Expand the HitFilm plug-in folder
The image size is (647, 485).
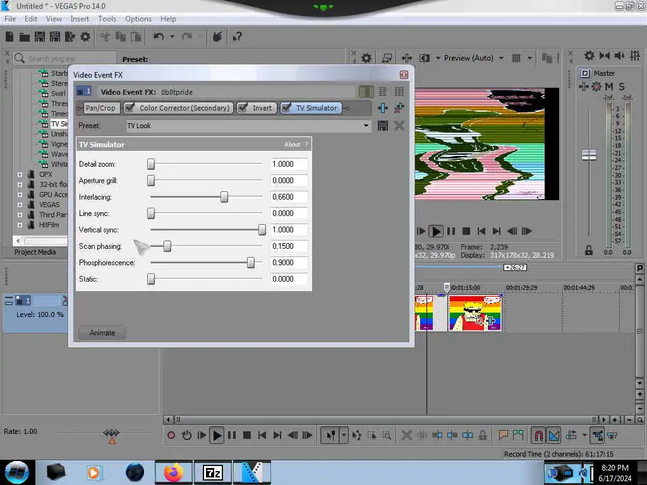coord(20,225)
